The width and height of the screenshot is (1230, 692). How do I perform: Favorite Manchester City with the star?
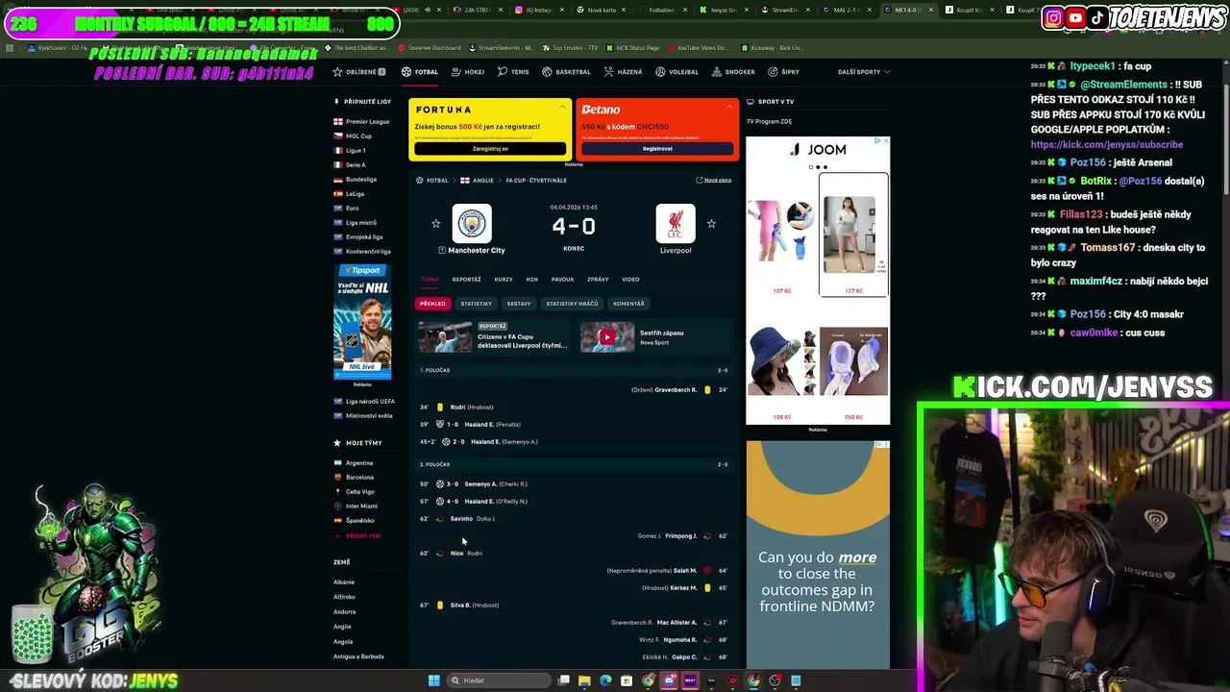click(x=435, y=224)
